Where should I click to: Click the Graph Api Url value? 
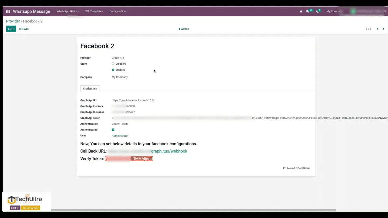133,100
